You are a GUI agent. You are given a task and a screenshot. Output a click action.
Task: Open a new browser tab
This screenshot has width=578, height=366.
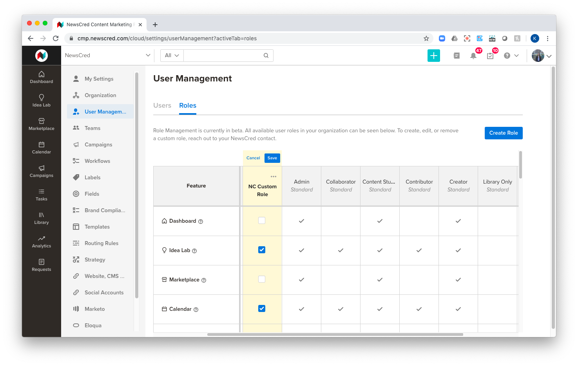point(155,25)
